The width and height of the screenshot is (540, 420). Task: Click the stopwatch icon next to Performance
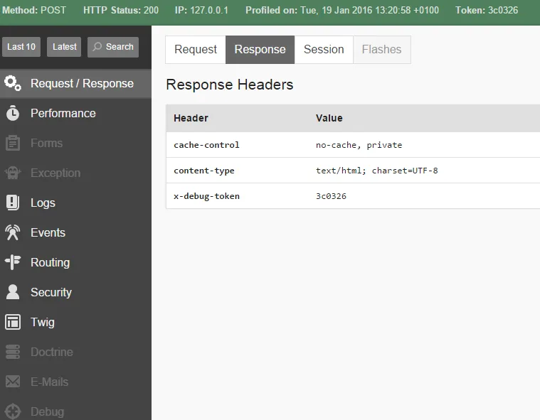[x=13, y=113]
